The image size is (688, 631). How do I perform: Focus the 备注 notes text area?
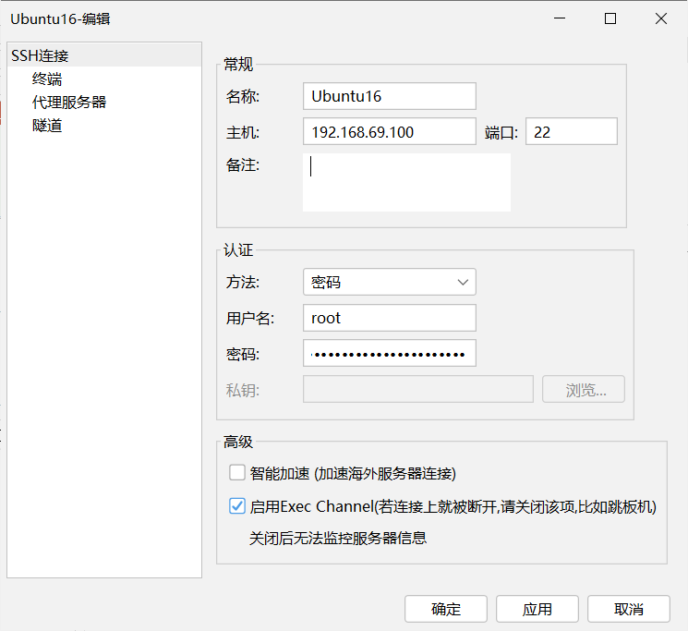coord(406,182)
